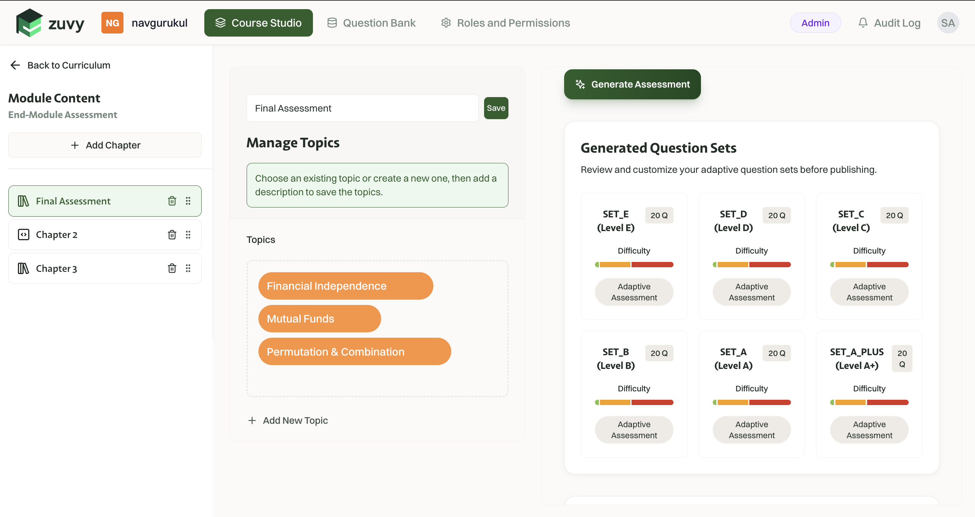Screen dimensions: 975x517
Task: Click the Chapter 2 drag handle
Action: (188, 235)
